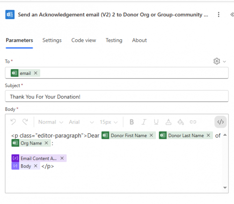Switch to the Settings tab
Screen dimensions: 234x204
pos(52,40)
